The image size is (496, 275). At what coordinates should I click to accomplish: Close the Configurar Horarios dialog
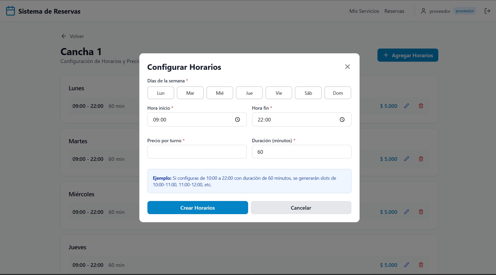click(x=347, y=67)
